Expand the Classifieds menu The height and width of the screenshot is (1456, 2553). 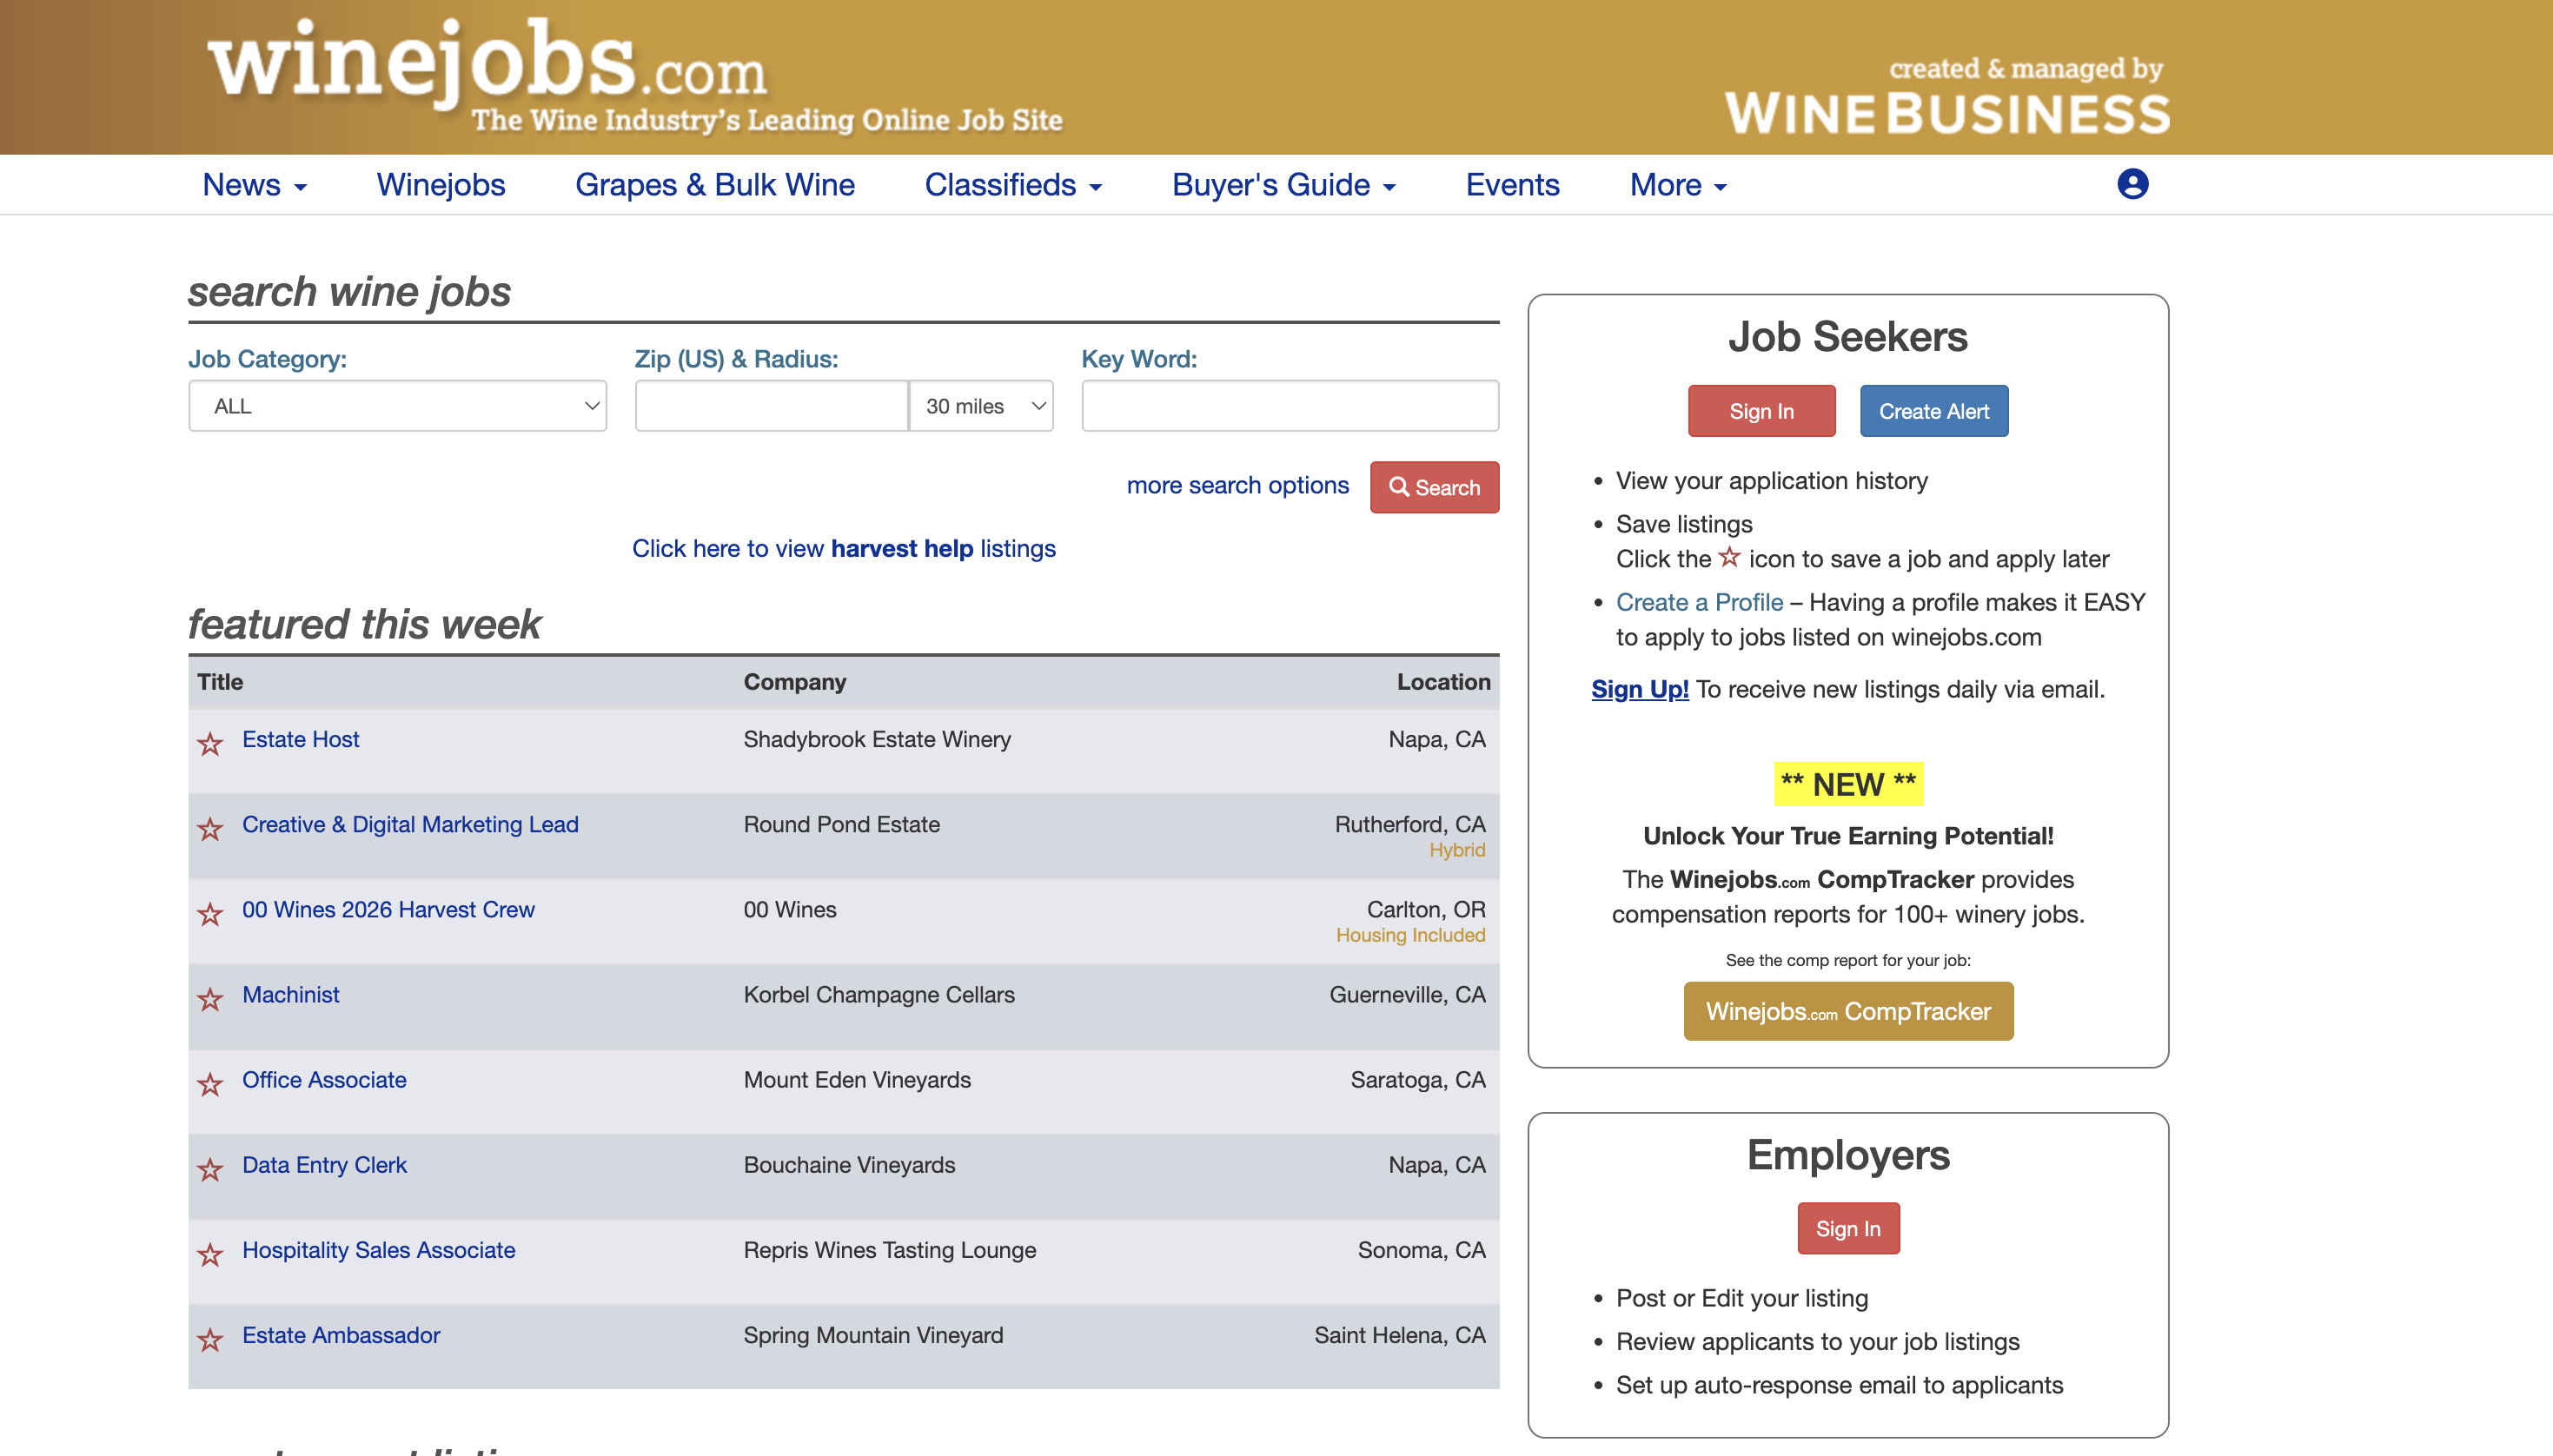point(1013,185)
